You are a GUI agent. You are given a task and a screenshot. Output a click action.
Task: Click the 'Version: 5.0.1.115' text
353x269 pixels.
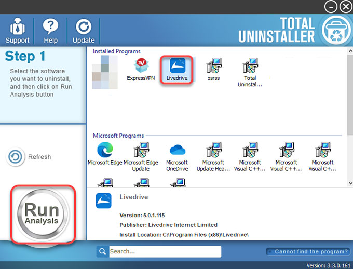(142, 215)
